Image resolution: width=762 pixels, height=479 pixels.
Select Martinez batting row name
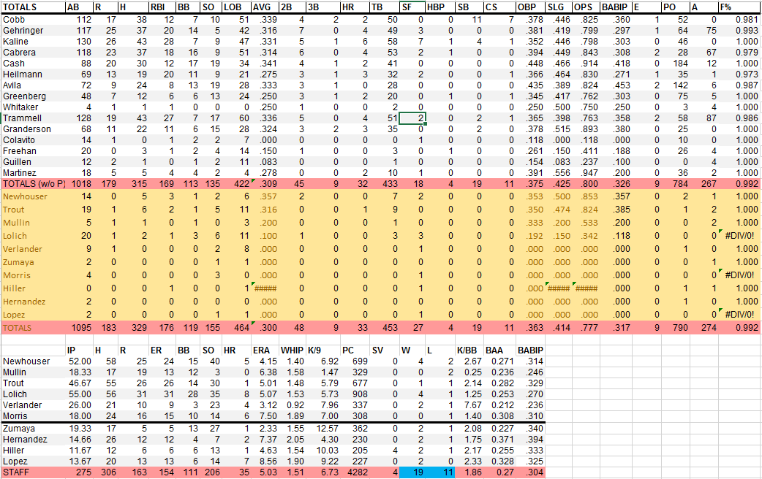pyautogui.click(x=33, y=173)
